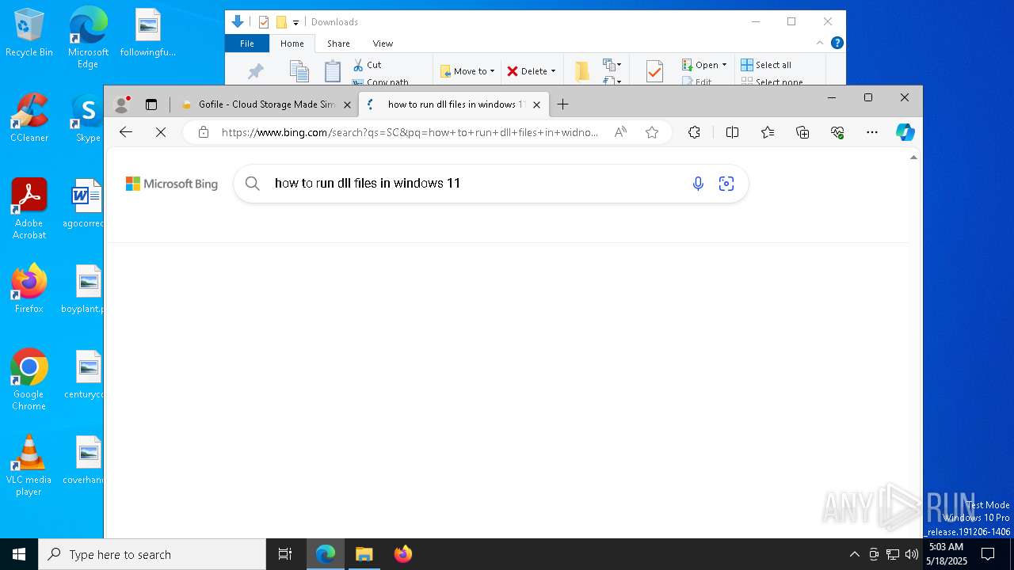1014x570 pixels.
Task: Select Home ribbon tab in Explorer
Action: (292, 44)
